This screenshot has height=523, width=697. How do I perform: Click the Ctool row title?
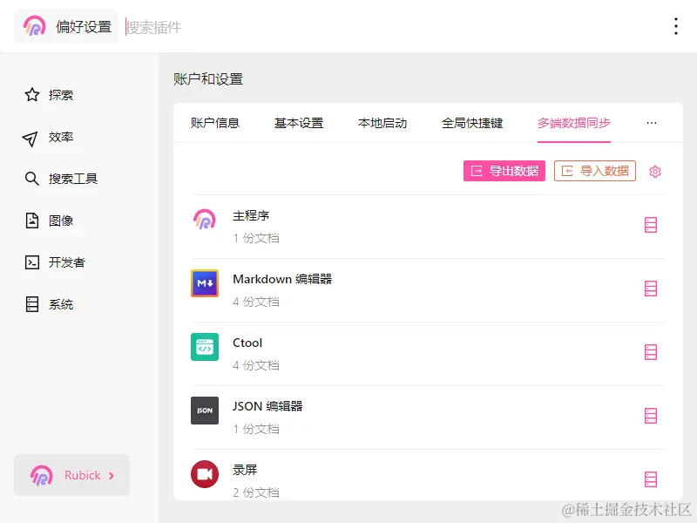[x=247, y=343]
